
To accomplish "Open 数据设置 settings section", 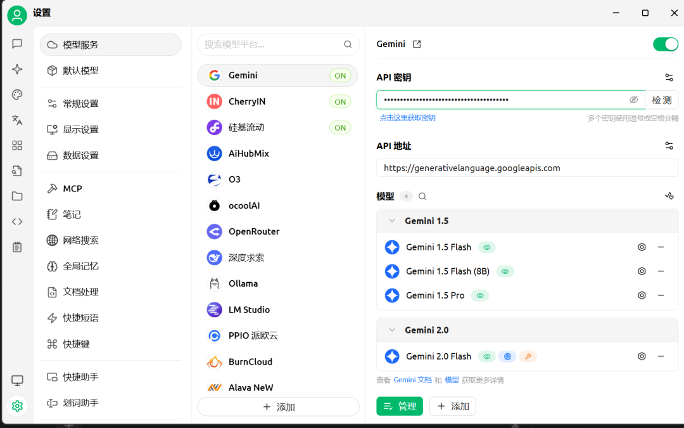I will click(111, 155).
